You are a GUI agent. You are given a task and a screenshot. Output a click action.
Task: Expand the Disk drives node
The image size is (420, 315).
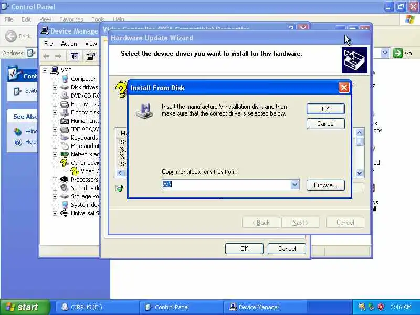point(55,87)
